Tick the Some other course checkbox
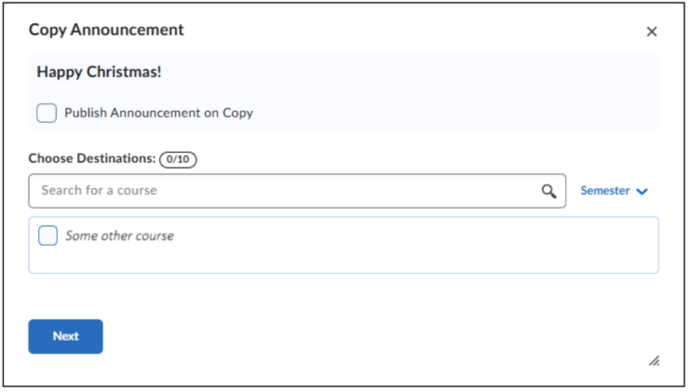Image resolution: width=689 pixels, height=392 pixels. 47,236
